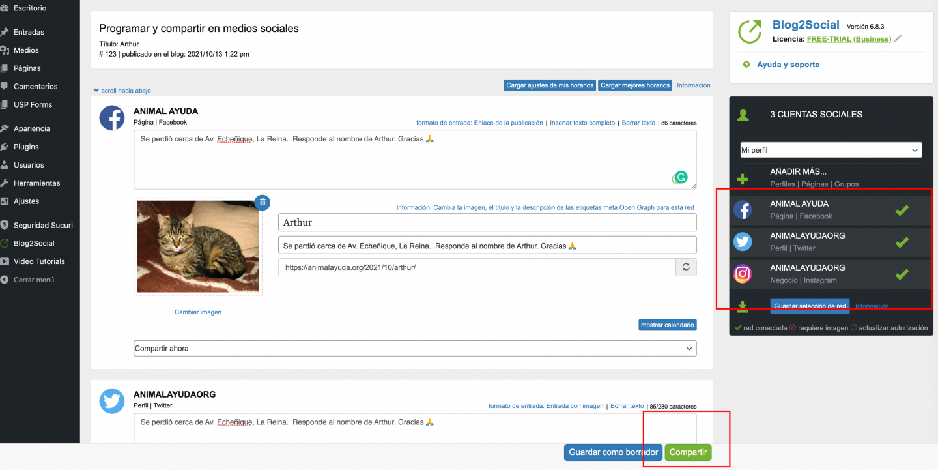Expand the scroll hacia abajo link
This screenshot has height=470, width=938.
pos(122,91)
